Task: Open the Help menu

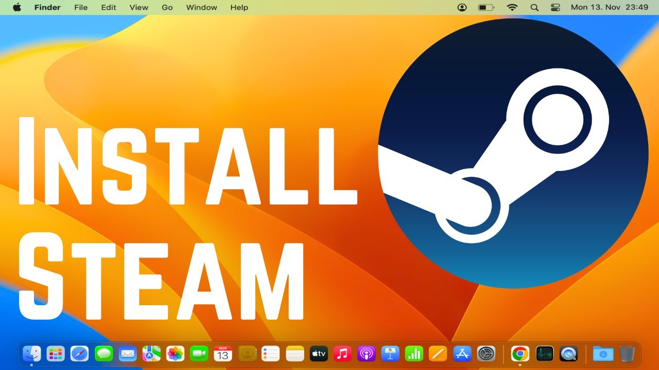Action: 239,7
